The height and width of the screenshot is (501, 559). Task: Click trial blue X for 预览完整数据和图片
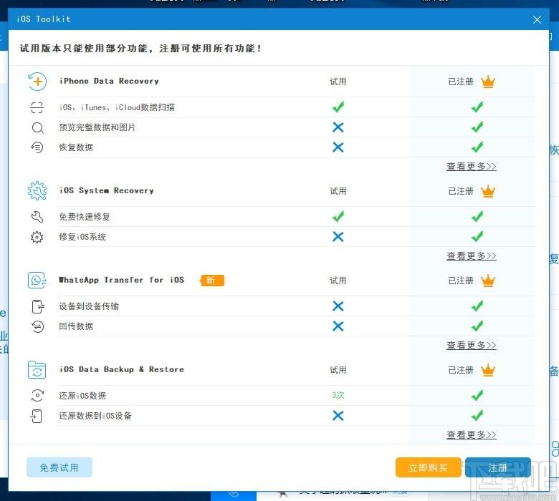[x=338, y=127]
